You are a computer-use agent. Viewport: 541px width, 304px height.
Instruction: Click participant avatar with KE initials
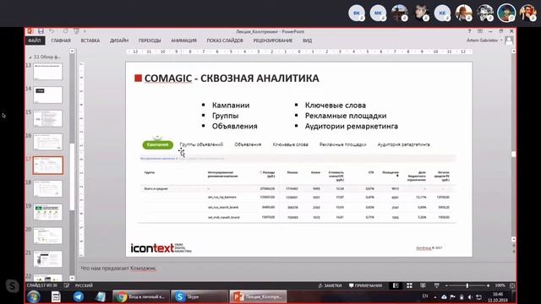click(442, 14)
